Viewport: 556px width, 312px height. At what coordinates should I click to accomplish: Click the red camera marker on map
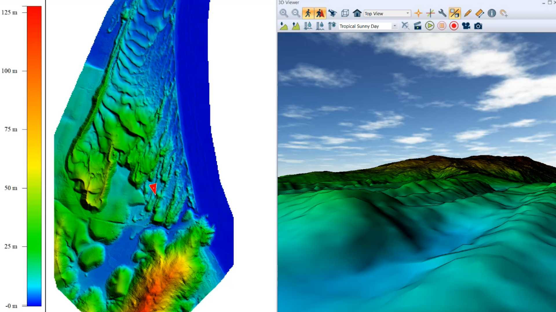point(153,188)
